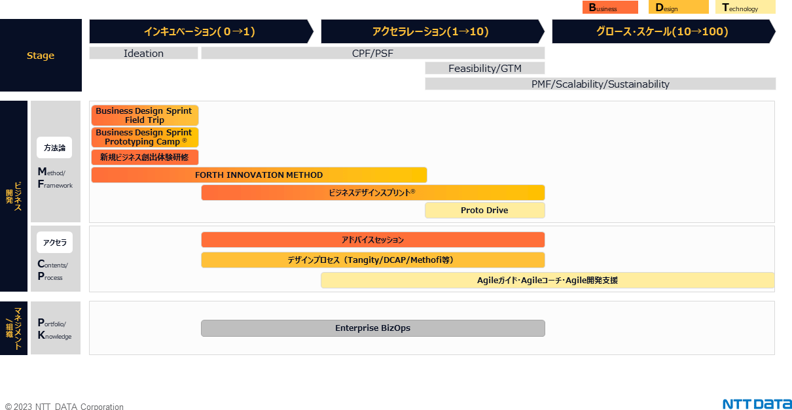Click the FORTH INNOVATION METHOD bar

point(259,175)
